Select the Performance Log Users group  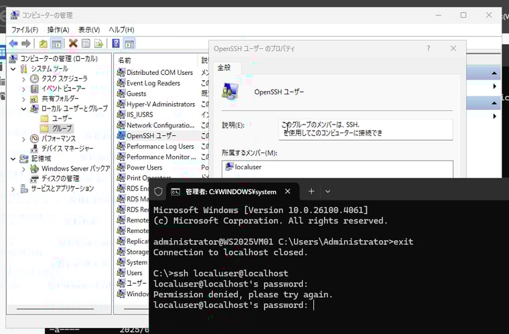point(160,146)
